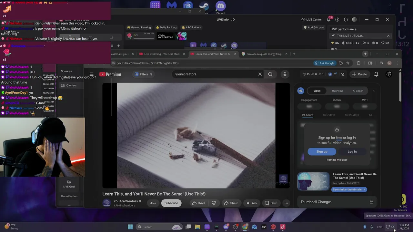Click the magnifier search button
The width and height of the screenshot is (413, 232).
click(270, 74)
